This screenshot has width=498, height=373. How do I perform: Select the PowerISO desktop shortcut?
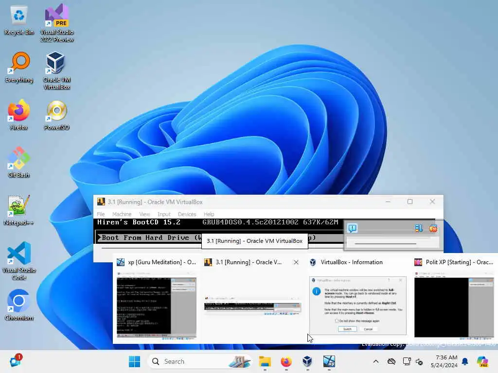coord(56,115)
